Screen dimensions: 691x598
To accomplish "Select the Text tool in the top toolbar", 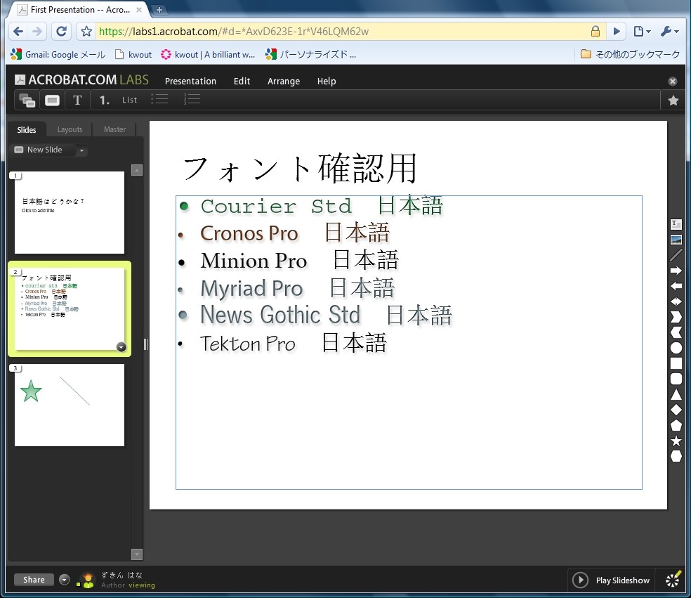I will [77, 100].
